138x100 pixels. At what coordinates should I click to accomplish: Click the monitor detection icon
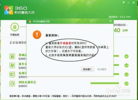point(12,74)
